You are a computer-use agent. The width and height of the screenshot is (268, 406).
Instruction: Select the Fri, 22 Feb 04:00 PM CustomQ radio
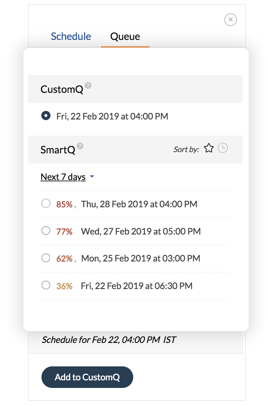click(x=46, y=116)
